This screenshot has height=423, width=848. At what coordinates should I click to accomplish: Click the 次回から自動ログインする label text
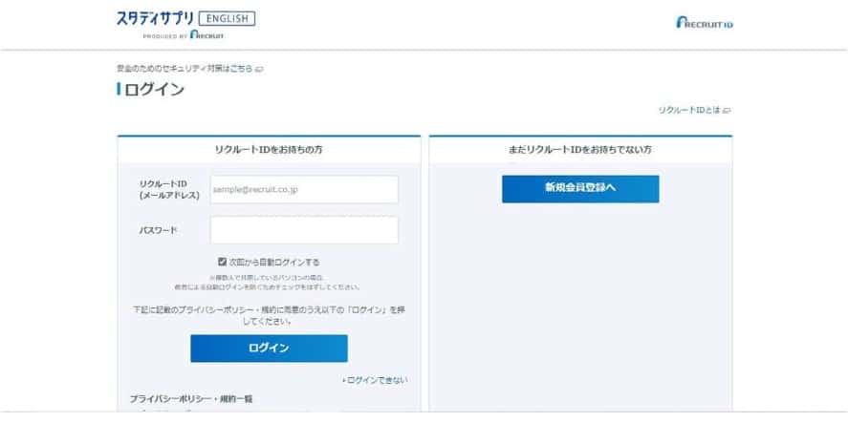click(274, 262)
